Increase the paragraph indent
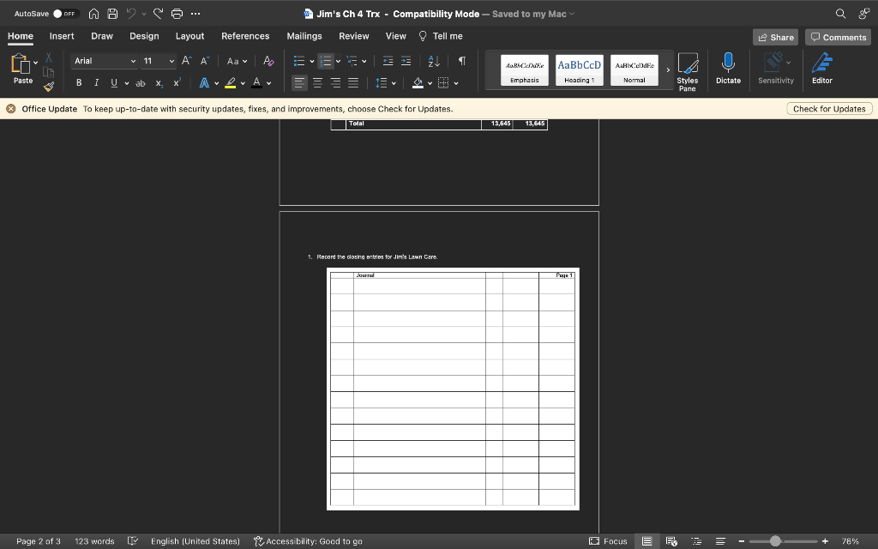Screen dimensions: 878x549 406,61
